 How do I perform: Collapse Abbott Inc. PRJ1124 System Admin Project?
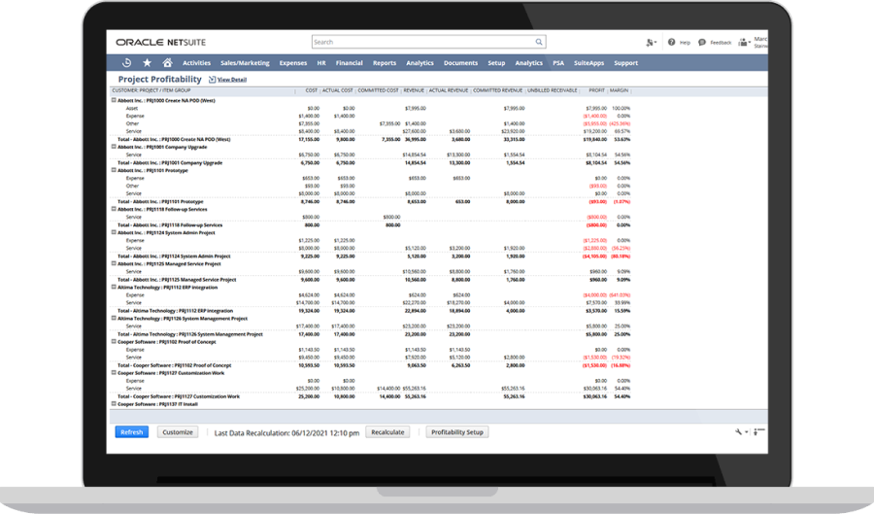114,232
